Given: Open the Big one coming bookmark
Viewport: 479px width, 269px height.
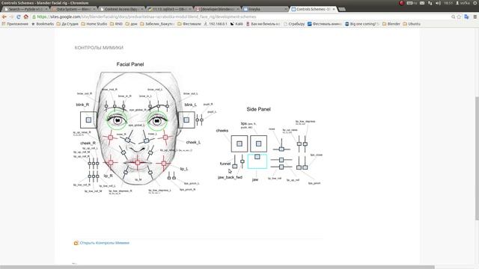Looking at the screenshot, I should pyautogui.click(x=362, y=24).
